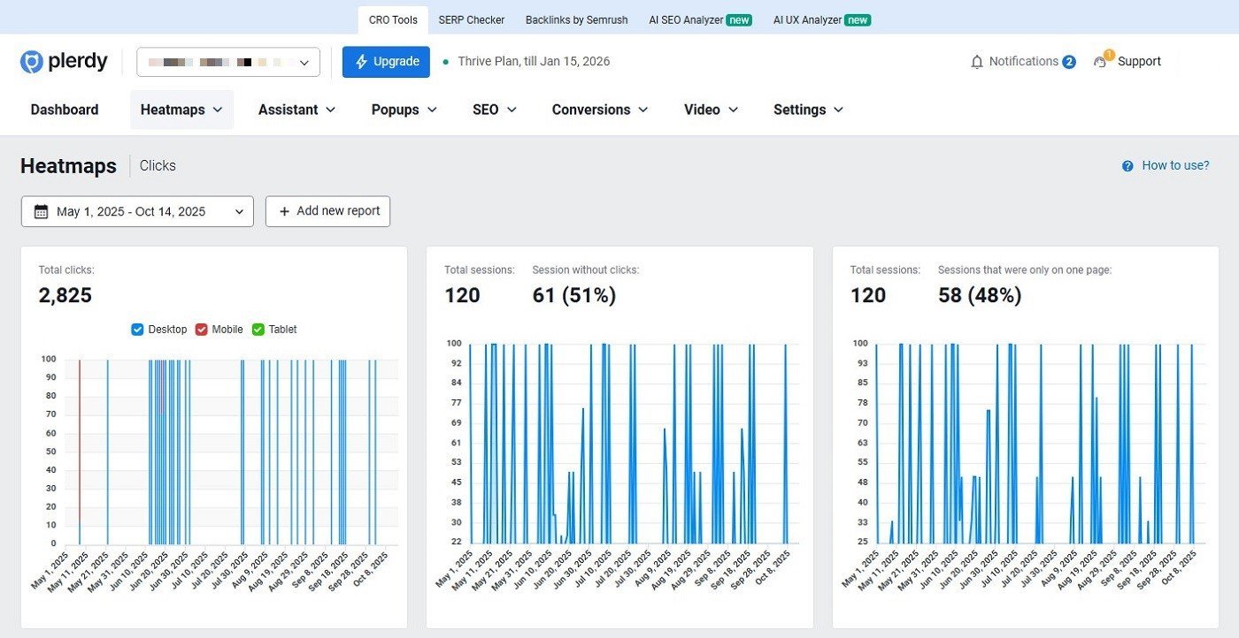Click the calendar icon in date picker
The image size is (1239, 638).
(41, 211)
